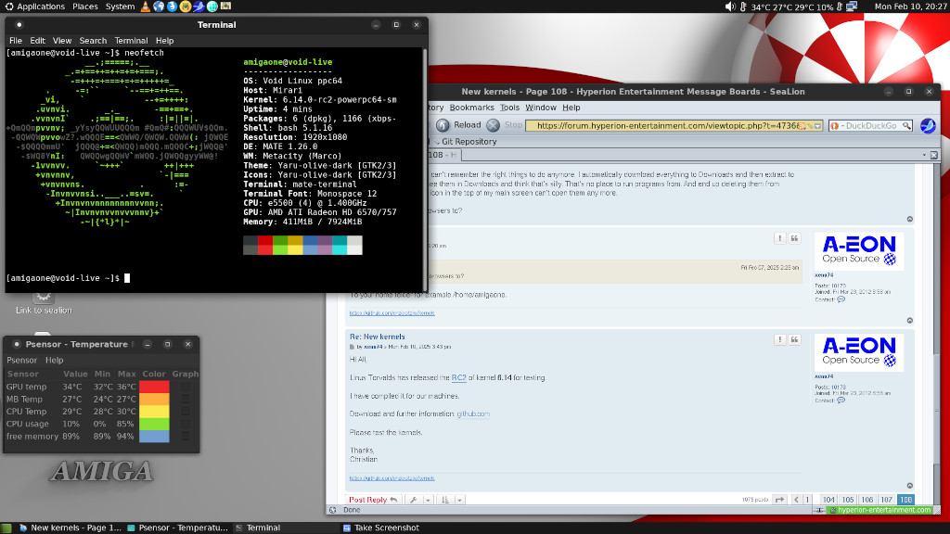Click the report icon on the Feb 07 post
Screen dimensions: 950x534
pyautogui.click(x=779, y=238)
